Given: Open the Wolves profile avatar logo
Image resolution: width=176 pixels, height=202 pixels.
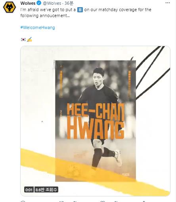Looking at the screenshot, I should tap(10, 7).
